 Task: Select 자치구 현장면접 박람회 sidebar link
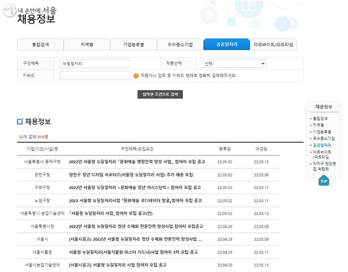tap(324, 166)
